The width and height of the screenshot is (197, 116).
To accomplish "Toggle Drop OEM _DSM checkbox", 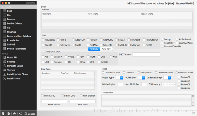I will coord(45,52).
